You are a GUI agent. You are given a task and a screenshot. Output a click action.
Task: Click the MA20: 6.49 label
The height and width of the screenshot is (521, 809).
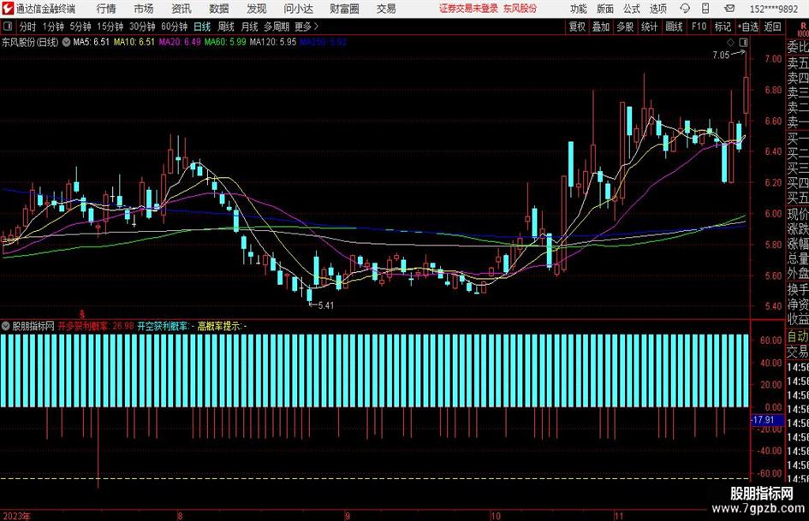tap(180, 42)
